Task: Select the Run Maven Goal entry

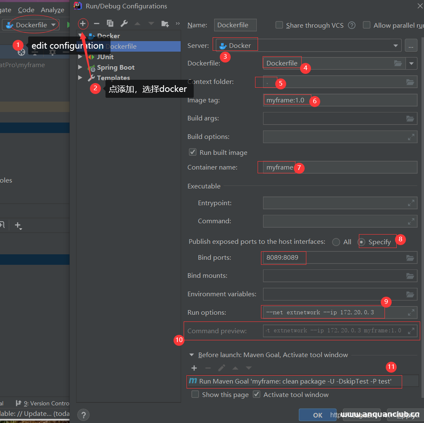Action: [x=294, y=381]
